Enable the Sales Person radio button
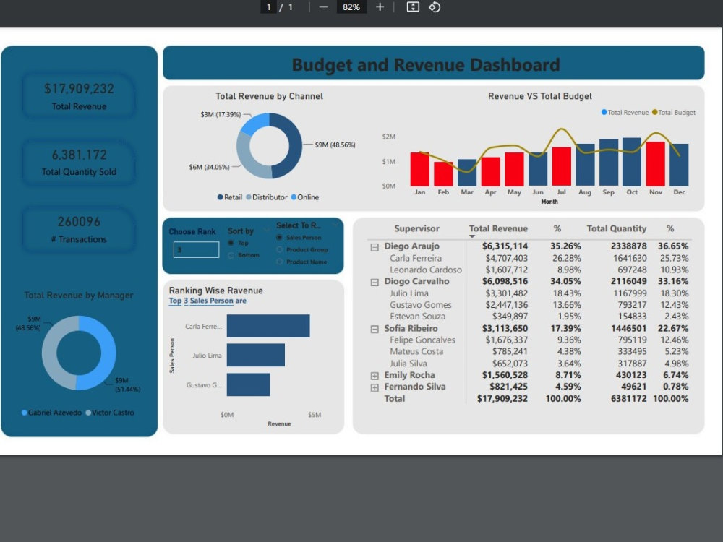This screenshot has height=542, width=723. [x=278, y=238]
